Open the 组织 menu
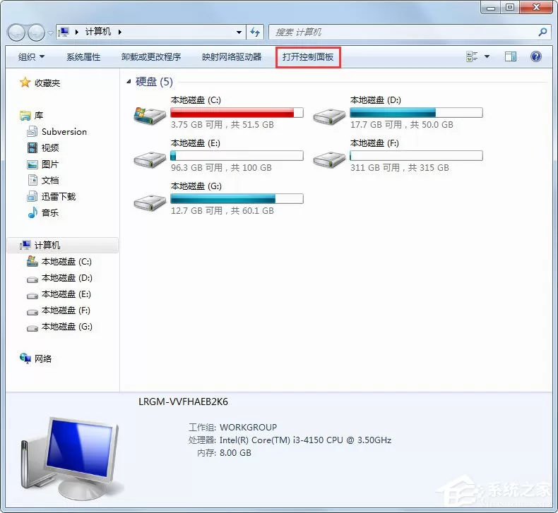Image resolution: width=558 pixels, height=513 pixels. (31, 57)
